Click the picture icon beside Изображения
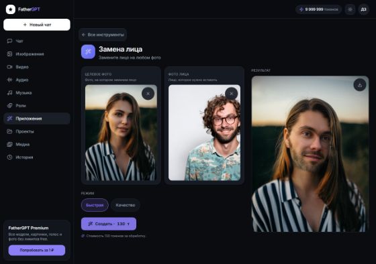Viewport: 376px width, 264px height. pyautogui.click(x=9, y=54)
